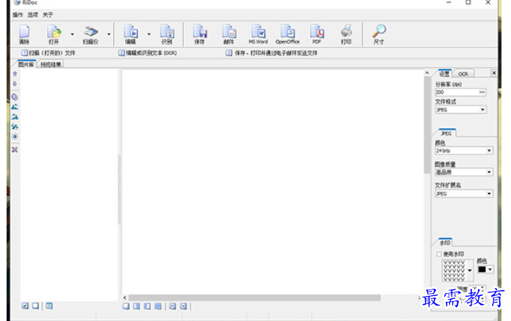Click the deselect-all box icon below gallery
Viewport: 511px width, 321px height.
35,306
